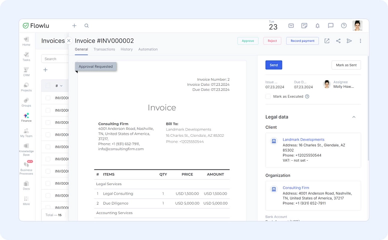The height and width of the screenshot is (240, 388).
Task: Select the first invoice row checkbox
Action: click(x=48, y=98)
